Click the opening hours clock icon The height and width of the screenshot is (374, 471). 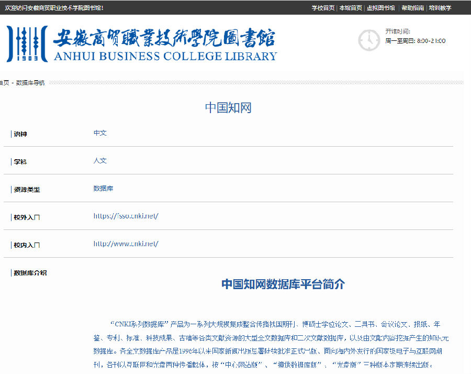coord(368,40)
